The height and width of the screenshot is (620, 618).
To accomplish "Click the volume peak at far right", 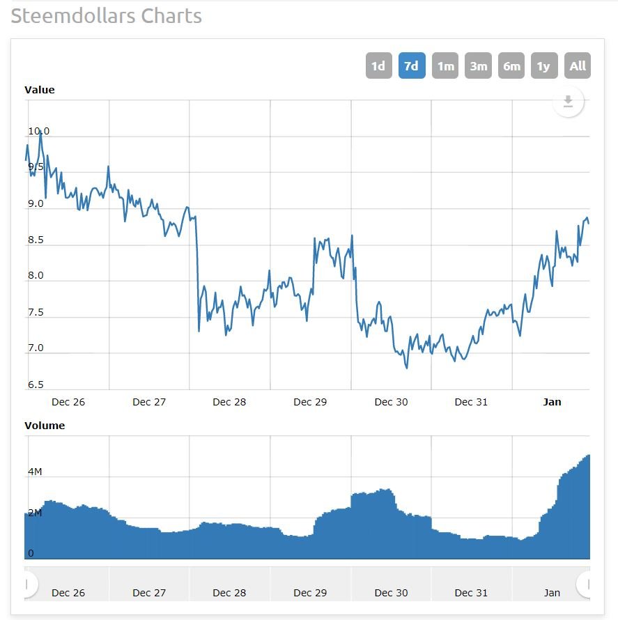I will click(x=588, y=456).
